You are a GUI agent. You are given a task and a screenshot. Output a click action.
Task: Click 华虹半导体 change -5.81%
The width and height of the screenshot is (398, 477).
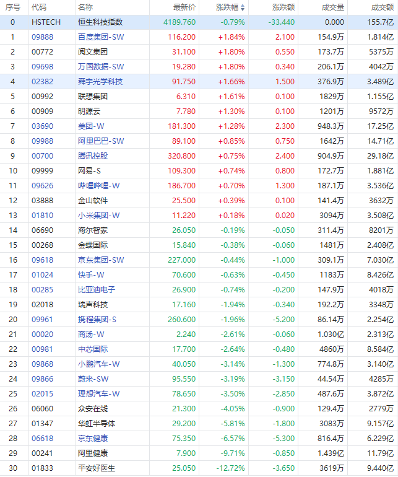coord(233,424)
